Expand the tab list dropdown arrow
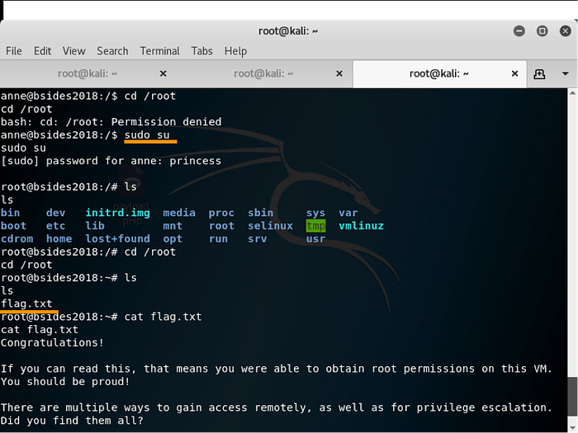Viewport: 578px width, 433px height. [566, 73]
